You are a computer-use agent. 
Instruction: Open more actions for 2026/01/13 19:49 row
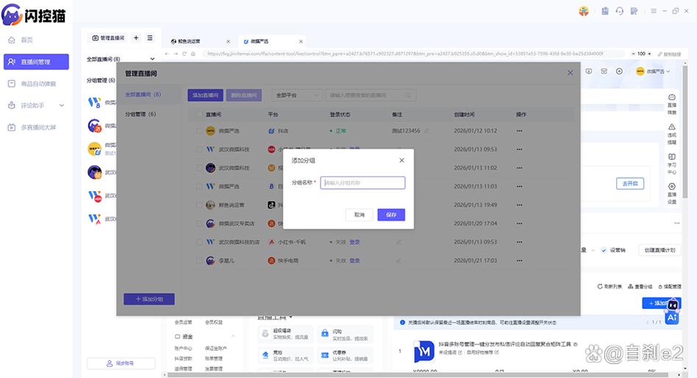(519, 205)
